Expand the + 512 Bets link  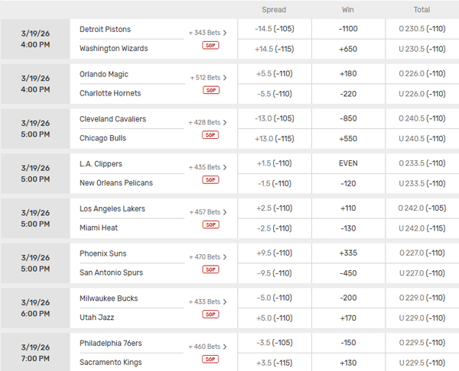(207, 78)
